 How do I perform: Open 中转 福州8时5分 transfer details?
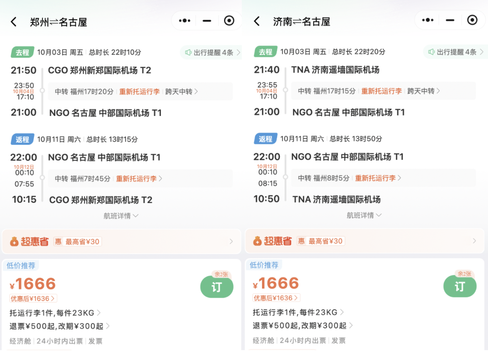tap(383, 178)
